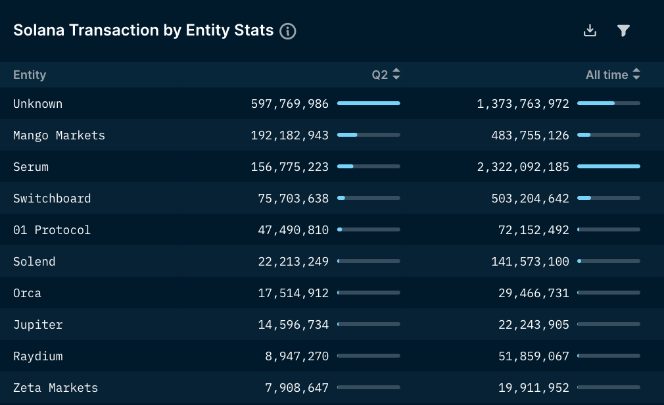The image size is (664, 405).
Task: Select the Raydium entity
Action: click(38, 356)
